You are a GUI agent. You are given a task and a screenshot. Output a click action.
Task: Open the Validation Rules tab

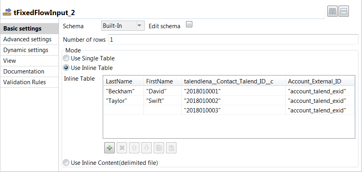tap(25, 82)
